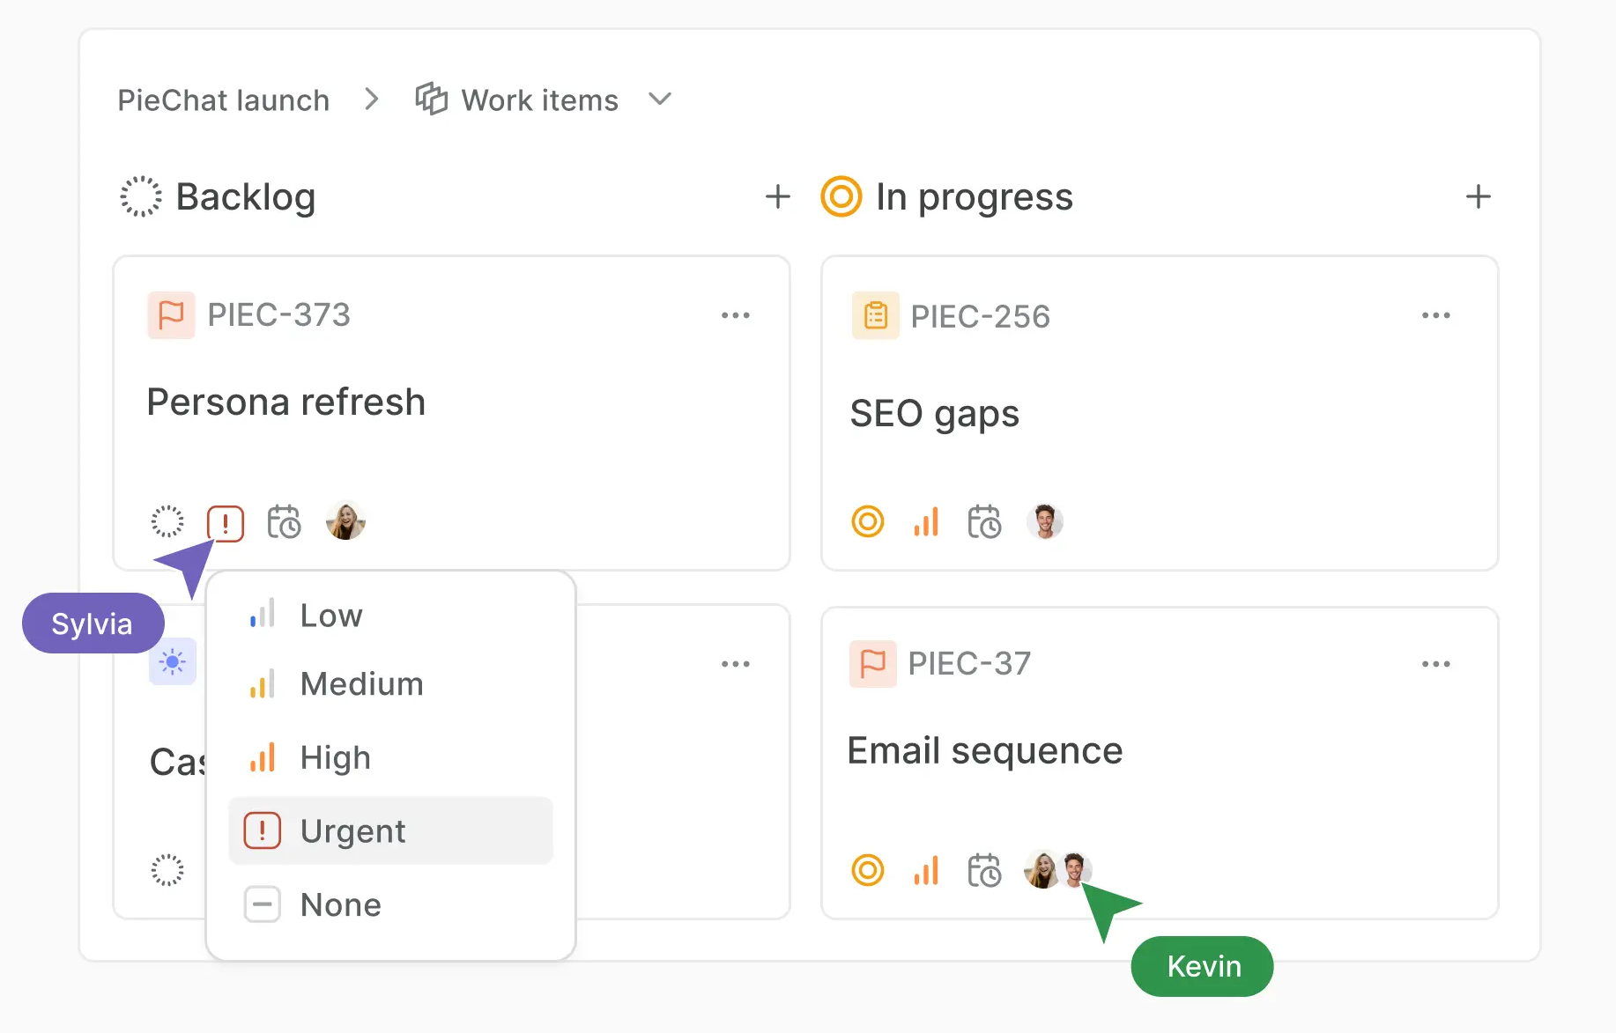The width and height of the screenshot is (1616, 1033).
Task: Click the clipboard type icon on PIEC-256
Action: click(x=876, y=315)
